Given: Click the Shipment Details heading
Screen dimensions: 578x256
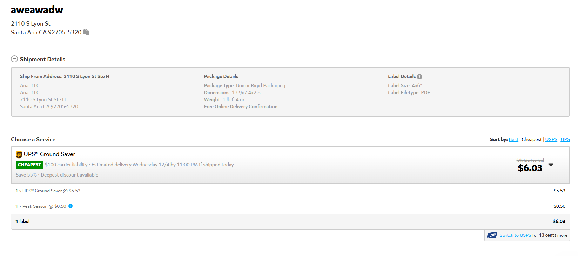Looking at the screenshot, I should click(42, 59).
